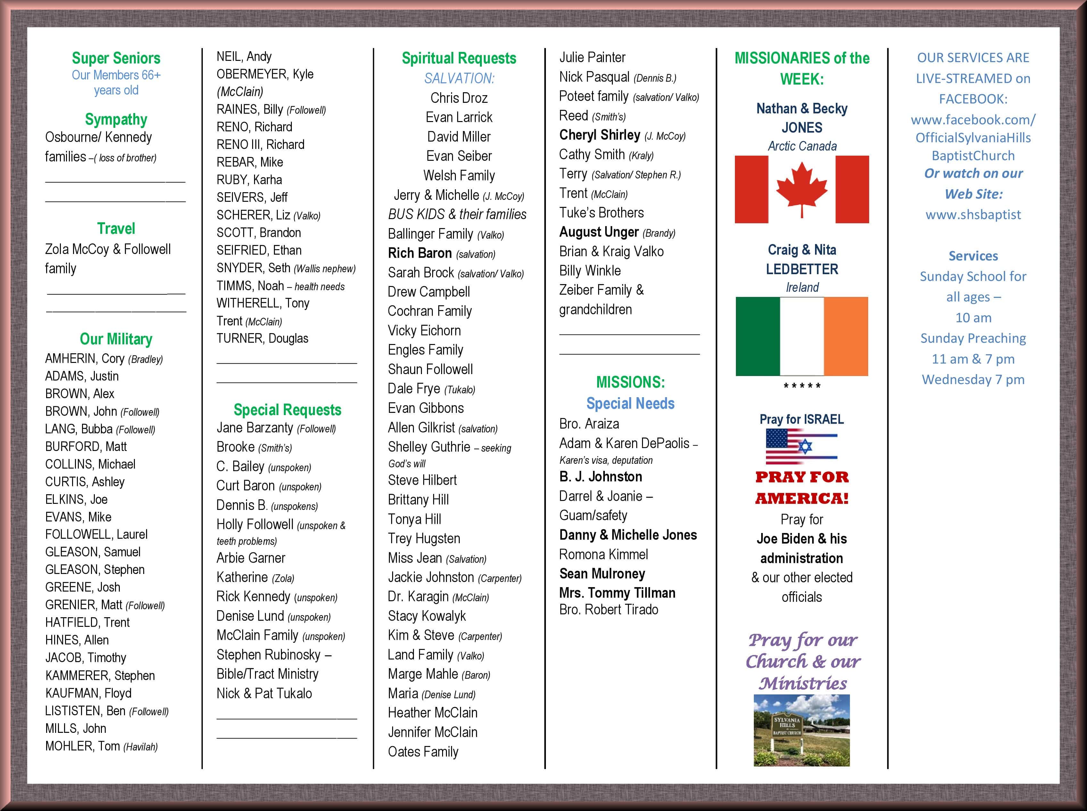Click 'GLEASON, Samuel' entry
1087x811 pixels.
pyautogui.click(x=93, y=552)
